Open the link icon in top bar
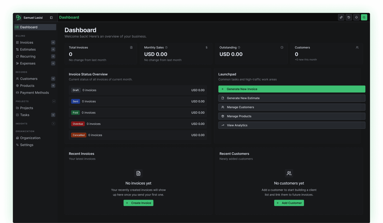The width and height of the screenshot is (383, 223). [x=341, y=17]
